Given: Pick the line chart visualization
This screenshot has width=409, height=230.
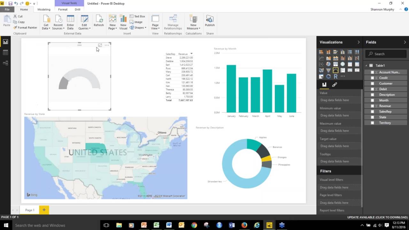Looking at the screenshot, I should (321, 58).
